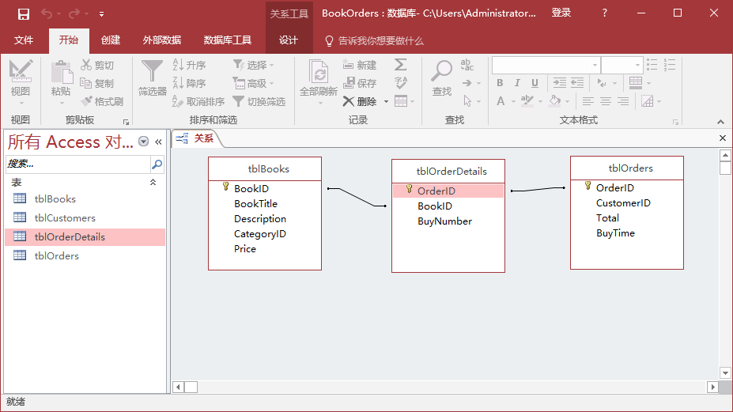Click the Totals sigma icon

pyautogui.click(x=401, y=65)
